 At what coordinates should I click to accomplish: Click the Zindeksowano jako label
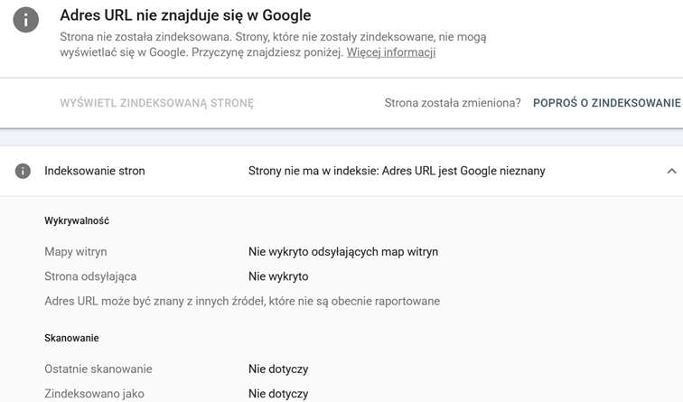95,394
